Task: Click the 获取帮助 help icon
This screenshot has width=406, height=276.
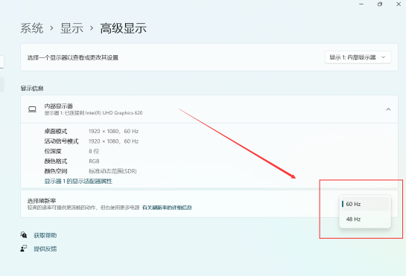Action: click(24, 235)
